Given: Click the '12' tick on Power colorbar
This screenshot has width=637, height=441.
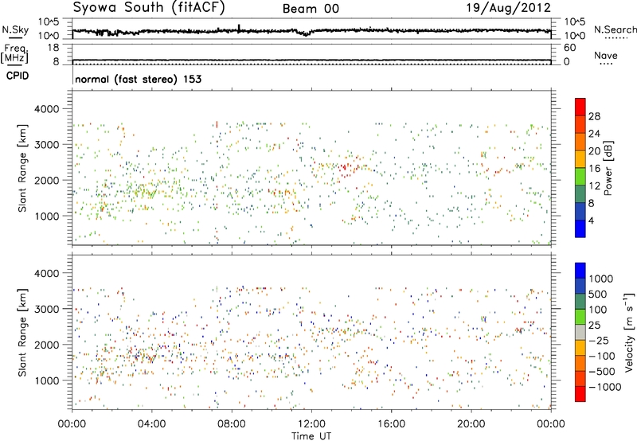Looking at the screenshot, I should coord(594,185).
